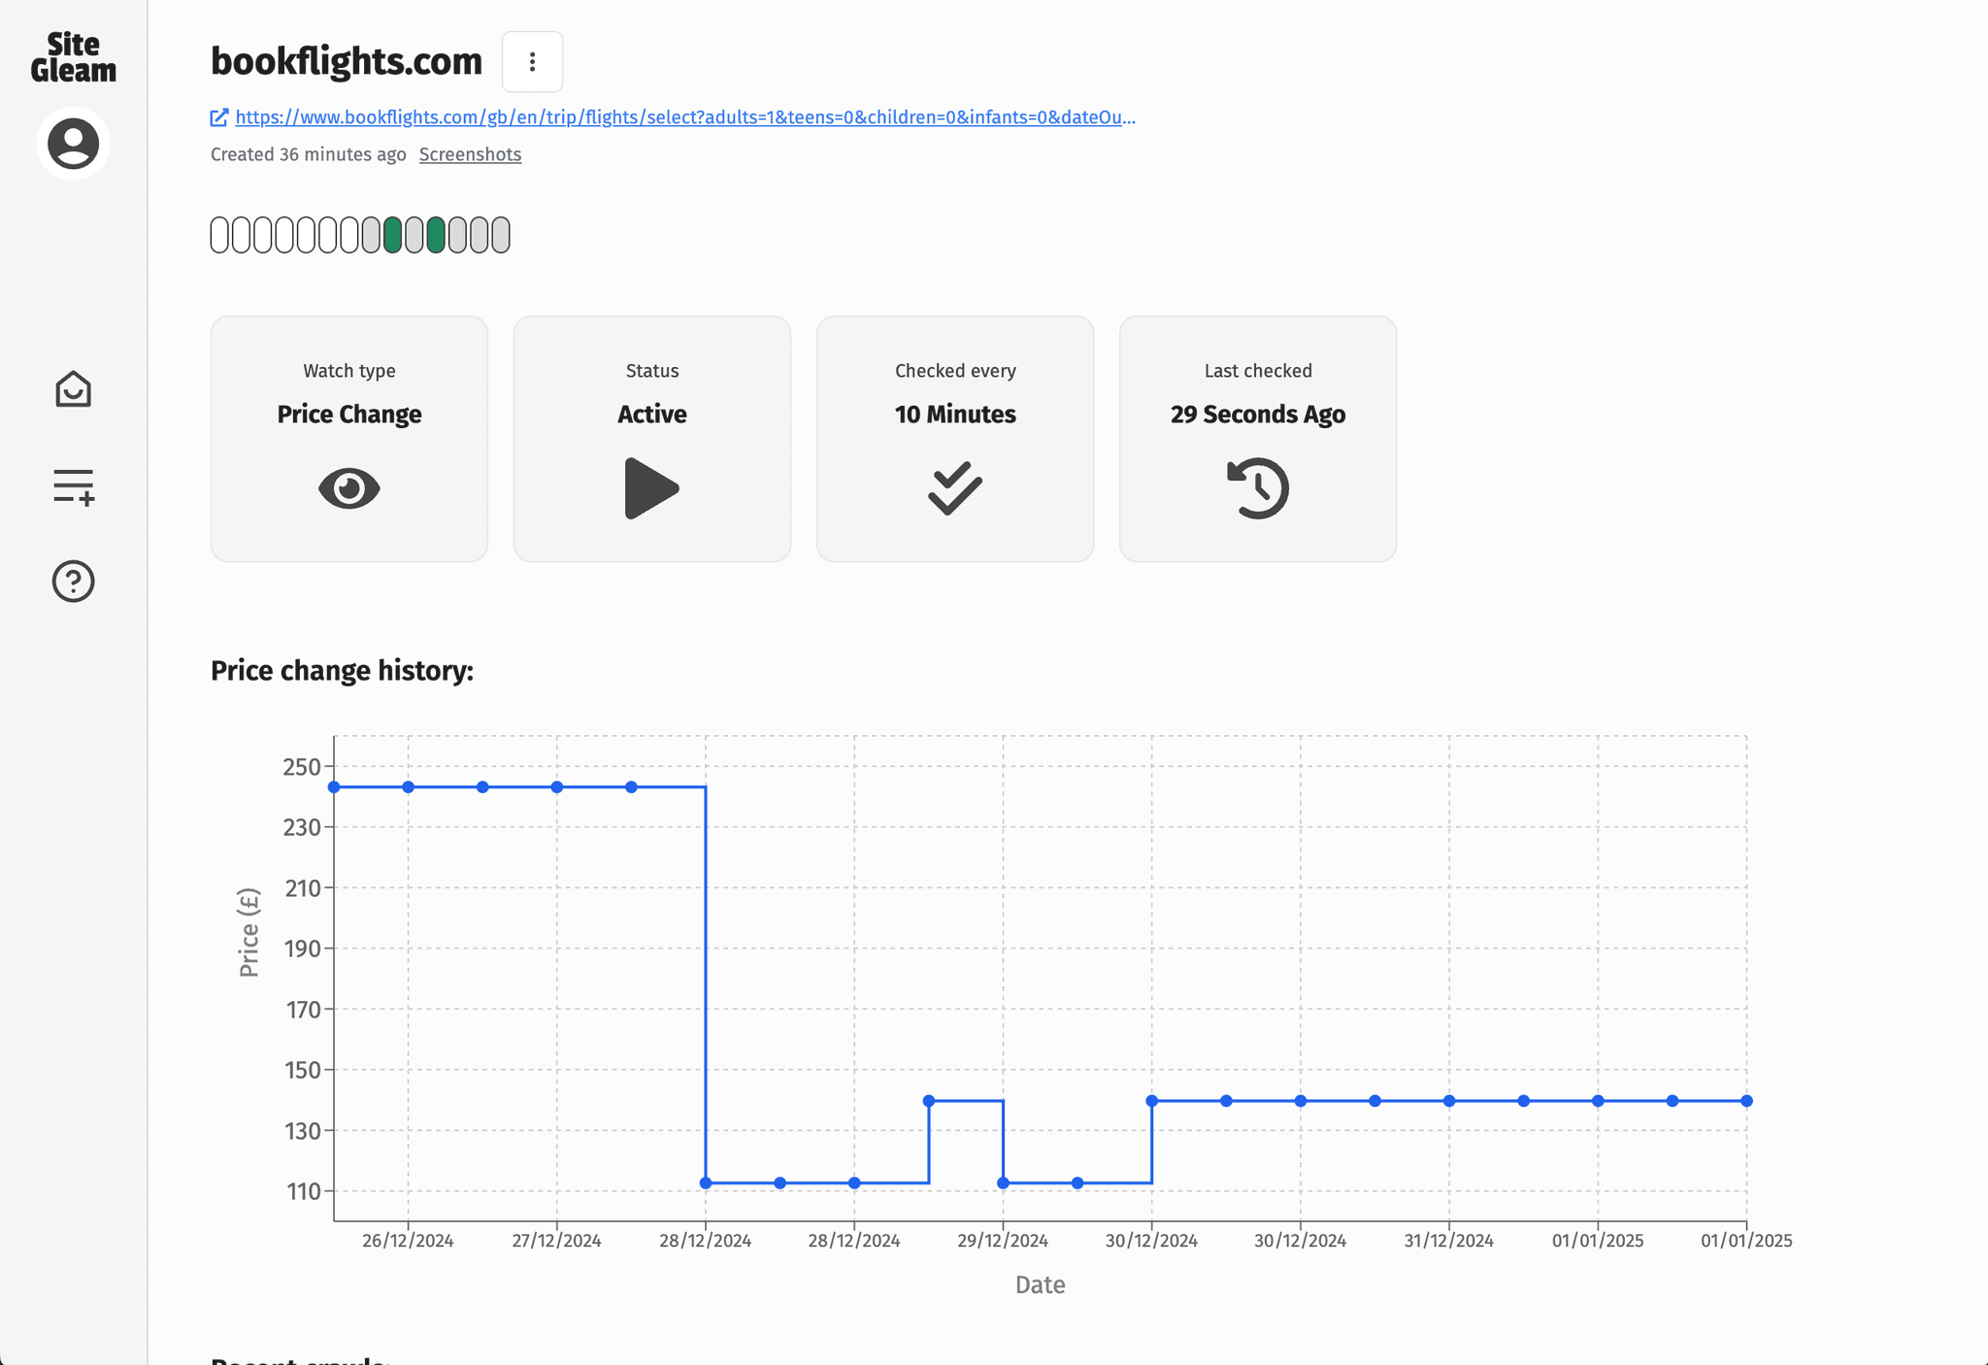Click the add new watch list icon
The image size is (1988, 1365).
tap(73, 485)
